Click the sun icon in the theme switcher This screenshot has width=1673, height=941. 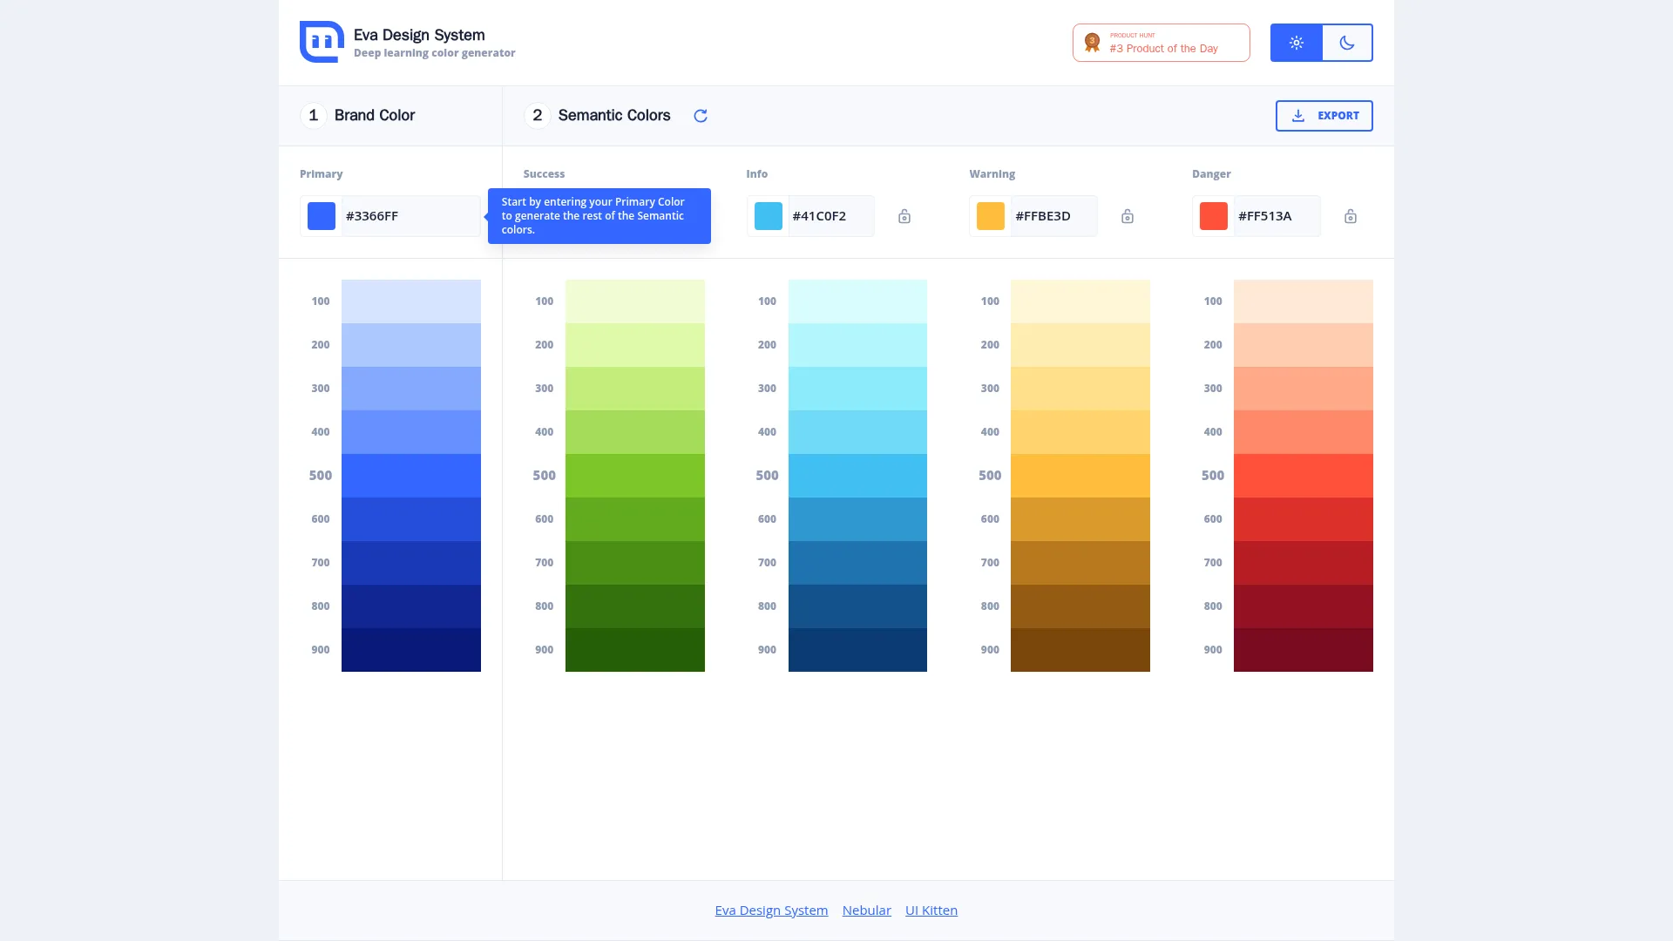(x=1296, y=42)
